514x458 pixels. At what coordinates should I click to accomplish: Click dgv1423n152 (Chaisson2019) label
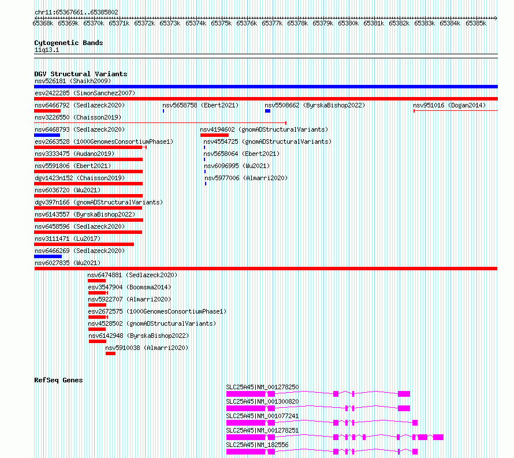pyautogui.click(x=80, y=178)
